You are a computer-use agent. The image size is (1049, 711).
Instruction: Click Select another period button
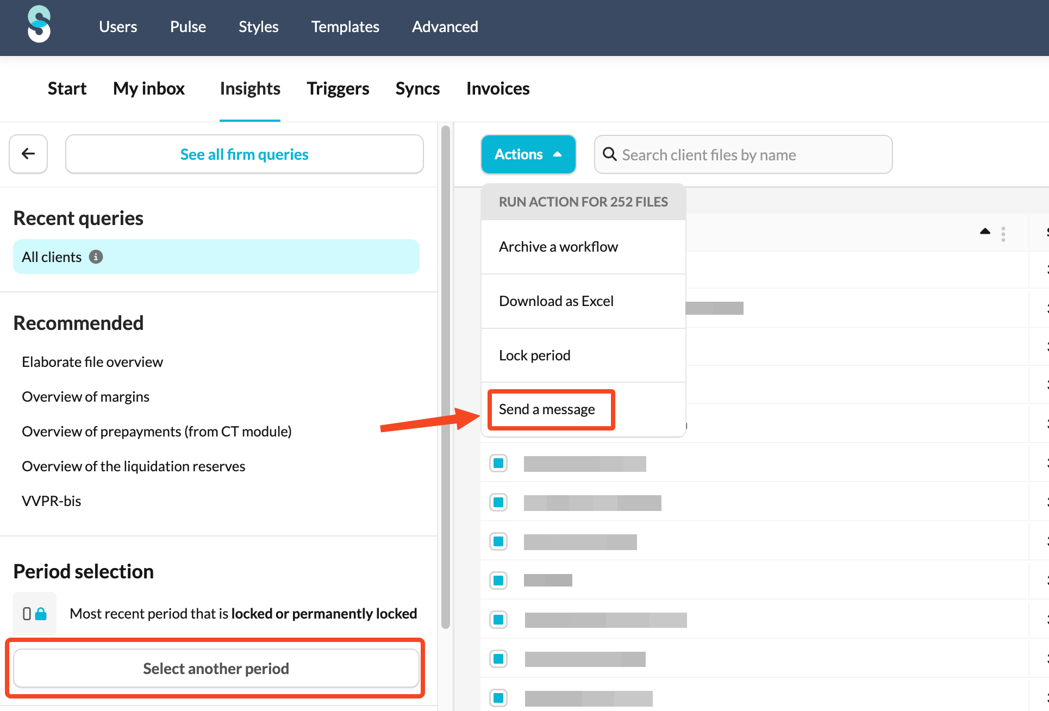[x=216, y=668]
